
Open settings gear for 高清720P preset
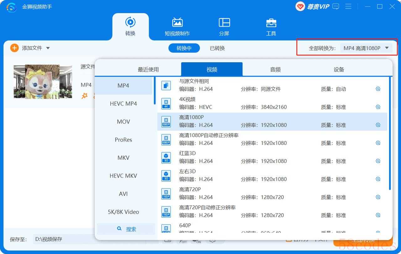(378, 197)
